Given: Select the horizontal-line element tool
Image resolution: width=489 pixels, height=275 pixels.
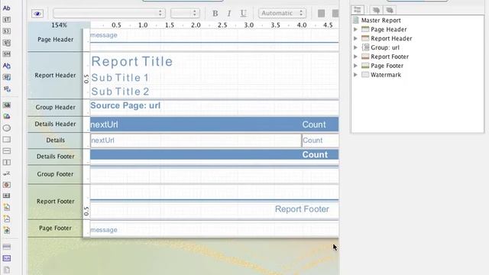Looking at the screenshot, I should (7, 151).
